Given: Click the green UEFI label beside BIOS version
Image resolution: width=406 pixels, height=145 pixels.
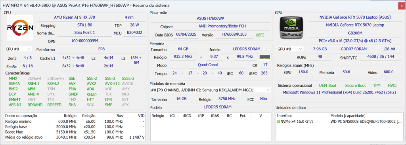Looking at the screenshot, I should pos(260,35).
